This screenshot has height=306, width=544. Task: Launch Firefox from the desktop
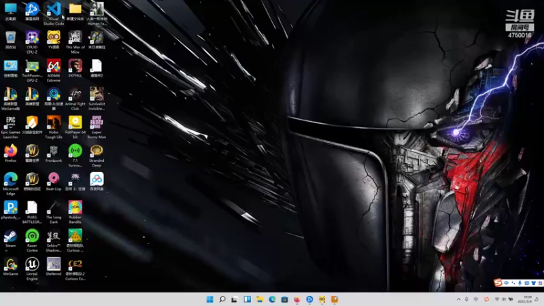point(10,154)
